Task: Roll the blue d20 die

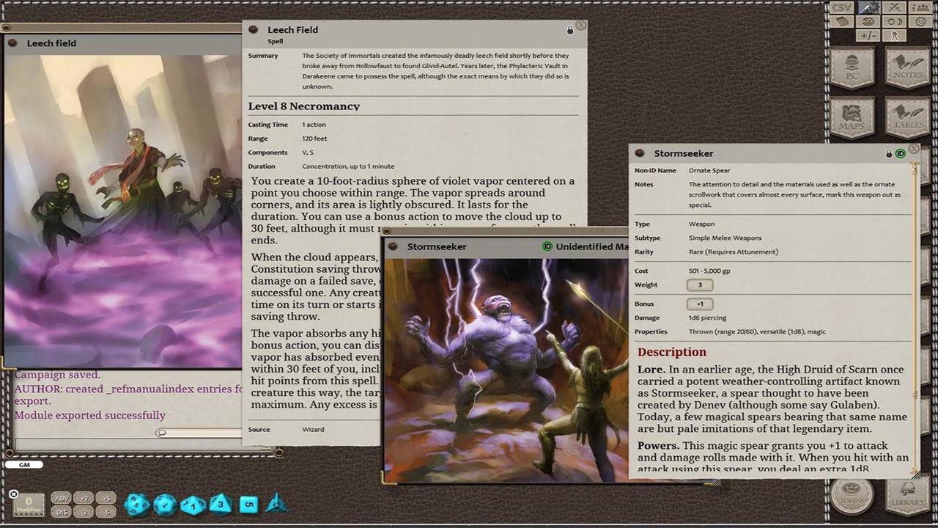Action: [136, 504]
